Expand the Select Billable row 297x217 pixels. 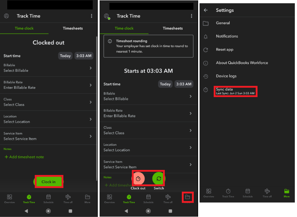49,68
